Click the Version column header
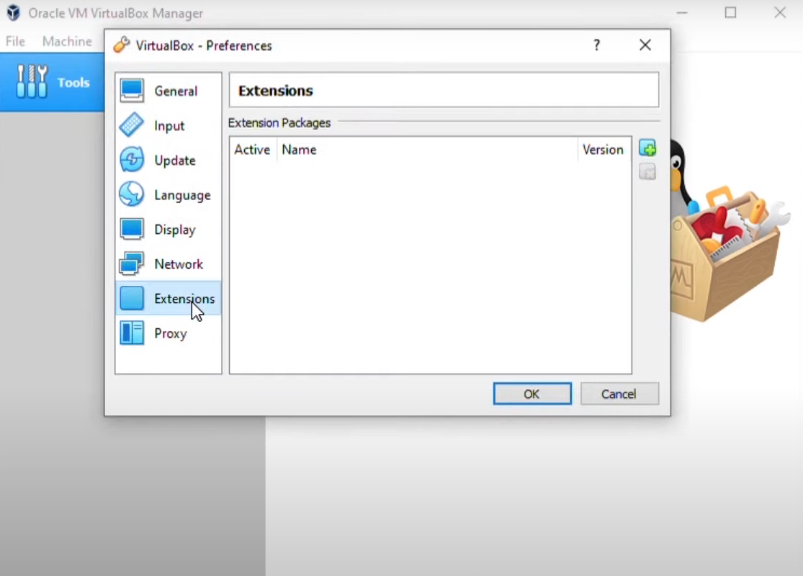Viewport: 803px width, 576px height. [604, 150]
